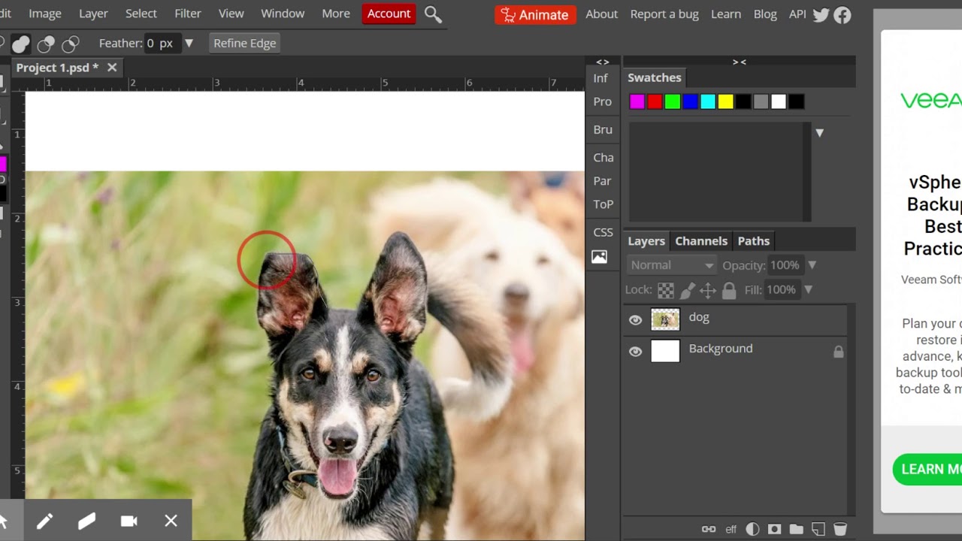
Task: Select the intersect selection mode icon
Action: 71,44
